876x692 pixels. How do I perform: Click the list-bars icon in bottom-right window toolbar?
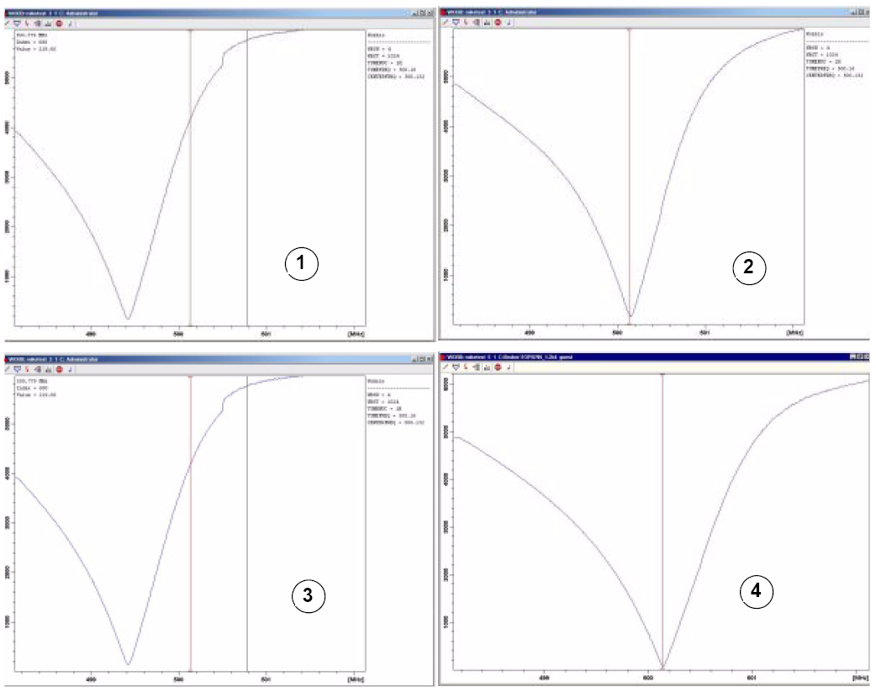pyautogui.click(x=476, y=367)
